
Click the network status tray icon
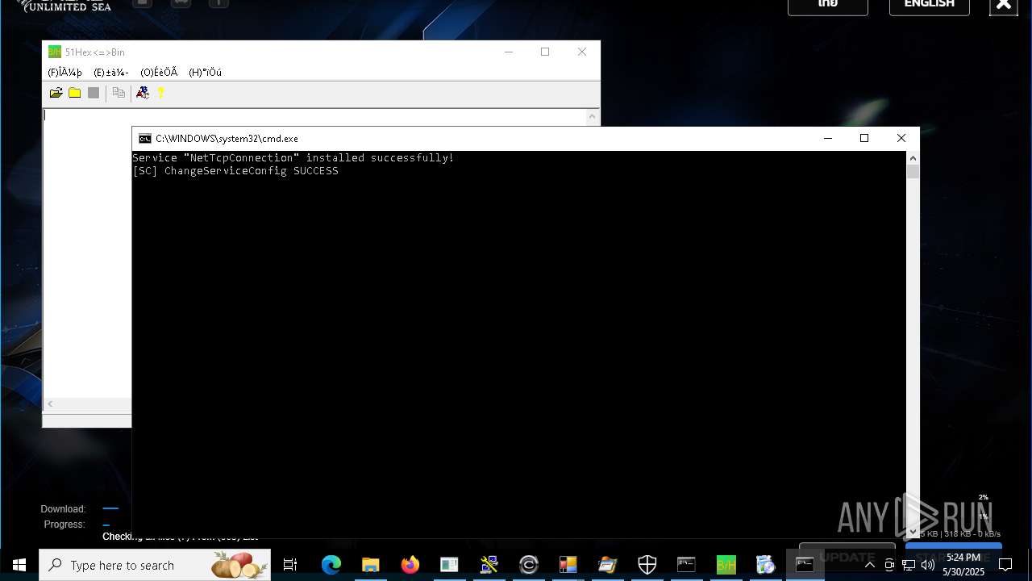tap(909, 565)
